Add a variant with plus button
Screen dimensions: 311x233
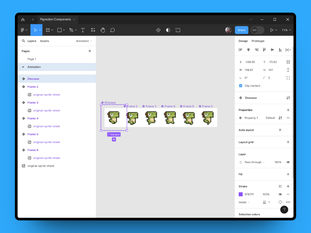click(x=114, y=139)
